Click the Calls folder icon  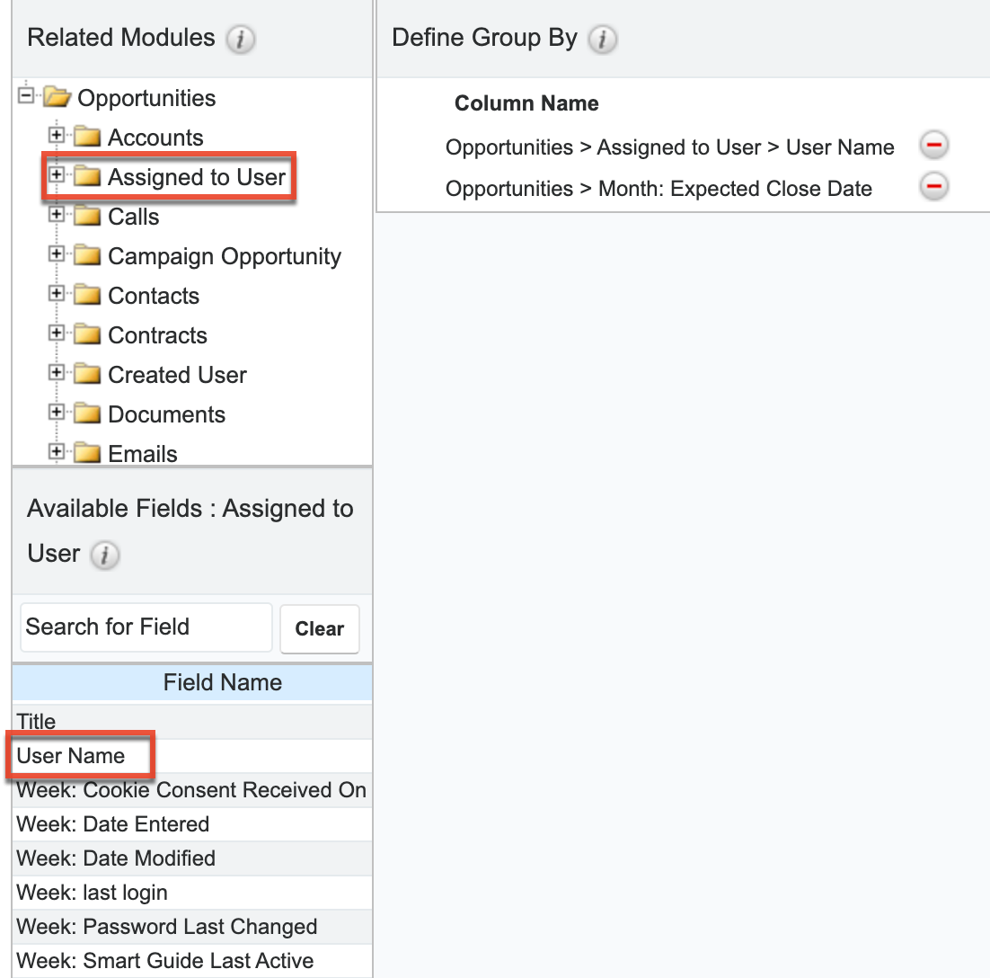87,217
